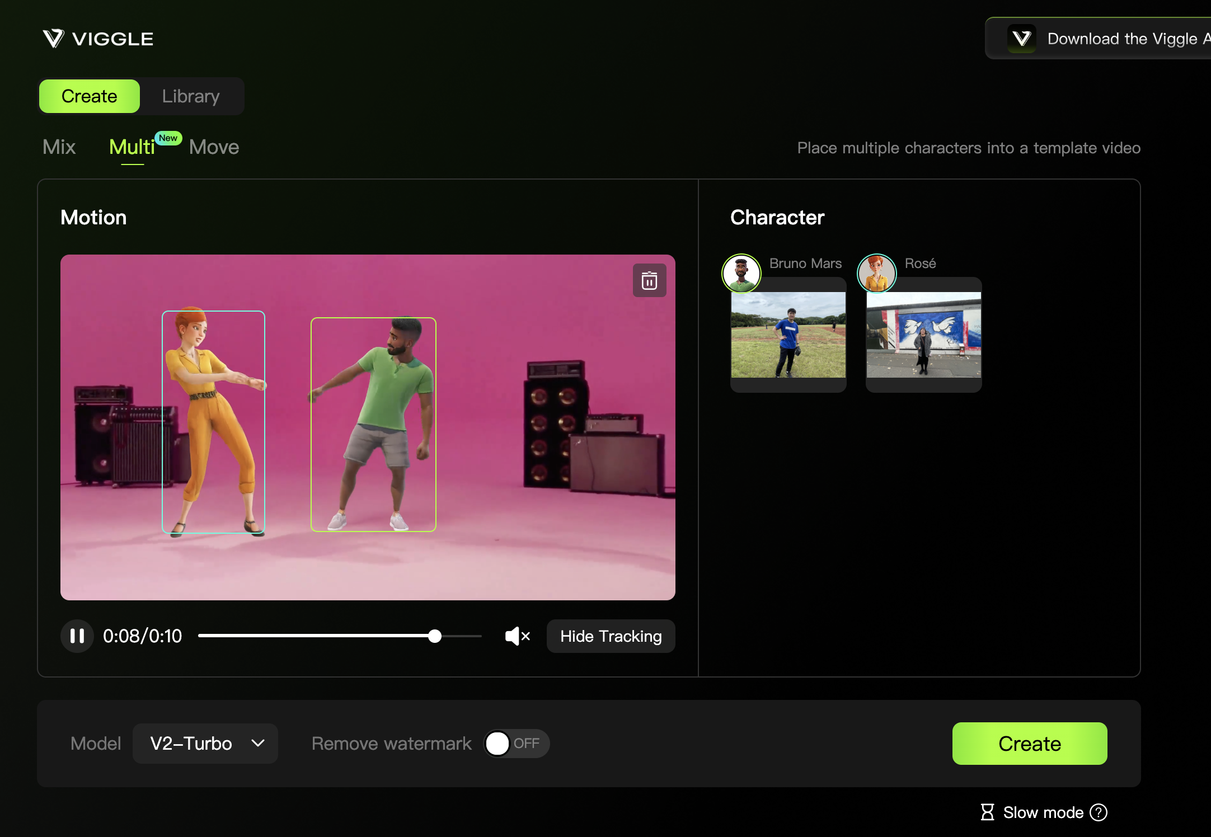Select the Bruno Mars character avatar
This screenshot has width=1211, height=837.
[741, 274]
